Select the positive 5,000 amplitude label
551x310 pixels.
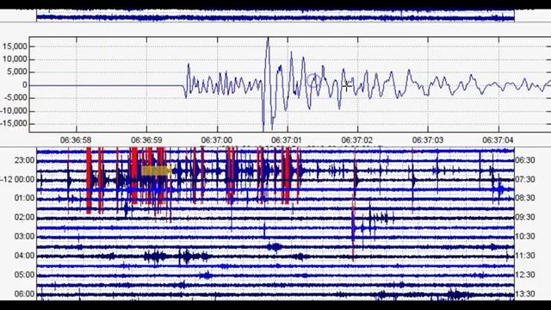17,72
